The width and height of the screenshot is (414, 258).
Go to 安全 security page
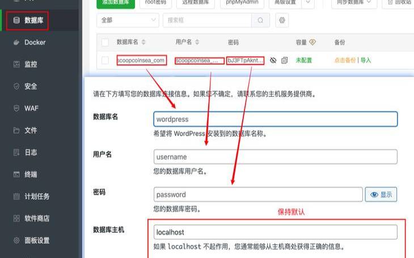pos(31,87)
